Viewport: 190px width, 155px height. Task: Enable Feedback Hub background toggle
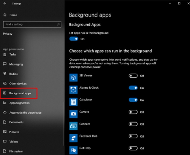(x=133, y=136)
